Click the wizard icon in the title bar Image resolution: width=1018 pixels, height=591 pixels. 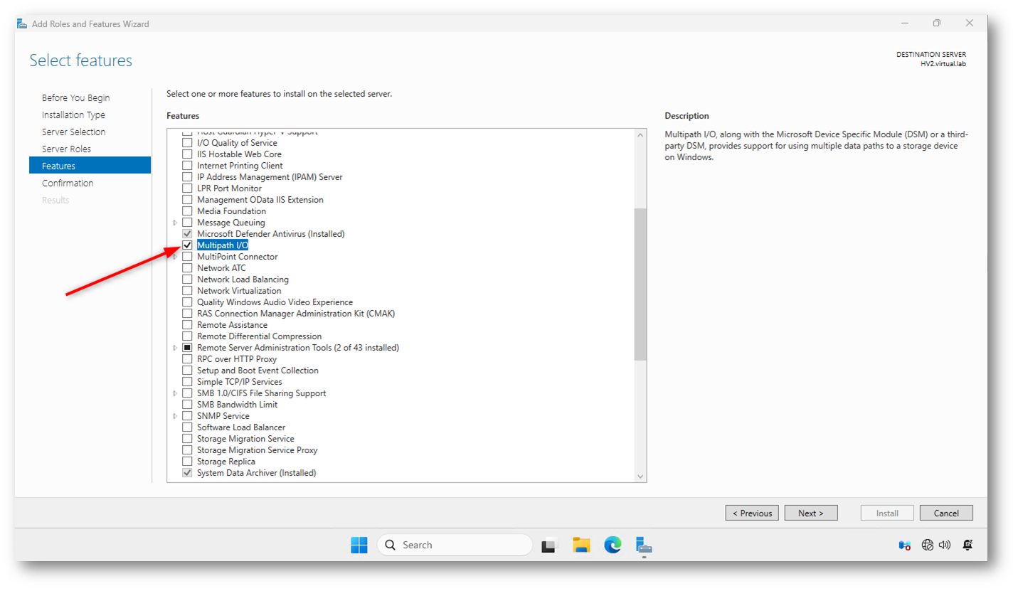pos(22,23)
